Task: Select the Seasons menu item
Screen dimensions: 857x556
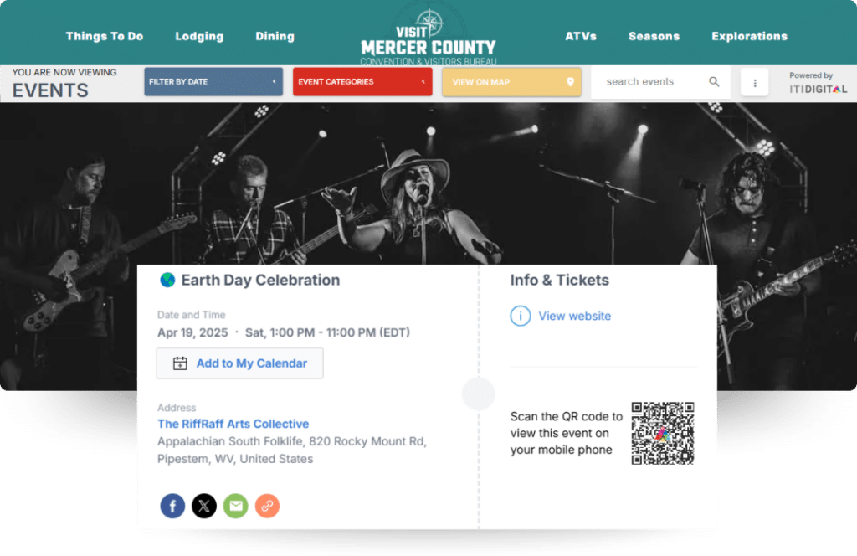Action: pos(654,36)
